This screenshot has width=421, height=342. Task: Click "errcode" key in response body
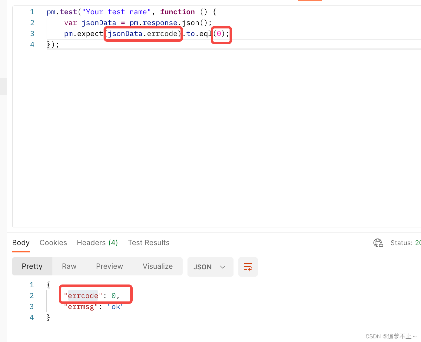pos(83,296)
